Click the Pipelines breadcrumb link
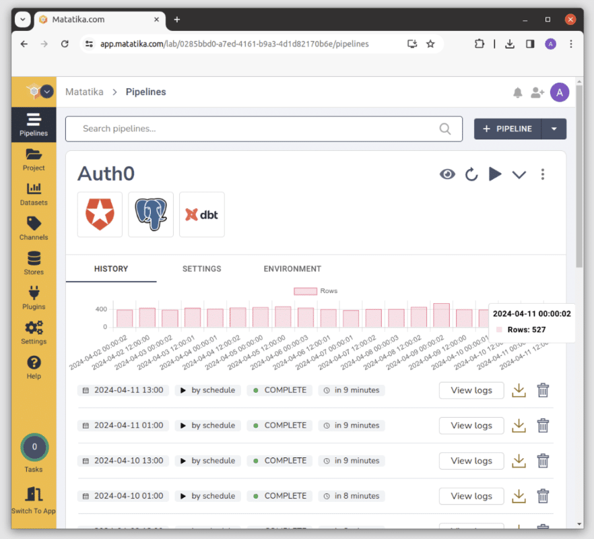Image resolution: width=594 pixels, height=539 pixels. click(x=145, y=92)
